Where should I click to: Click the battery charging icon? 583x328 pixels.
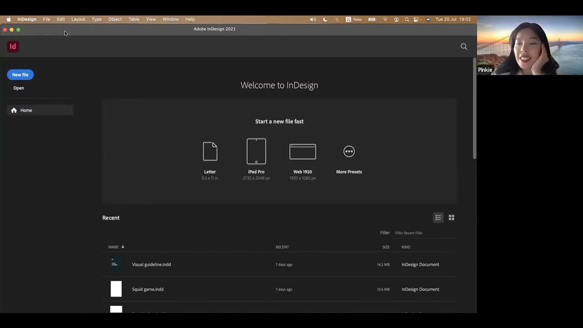pyautogui.click(x=372, y=19)
